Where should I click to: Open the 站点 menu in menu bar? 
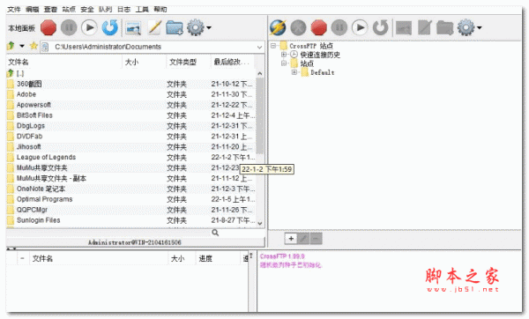click(x=69, y=9)
